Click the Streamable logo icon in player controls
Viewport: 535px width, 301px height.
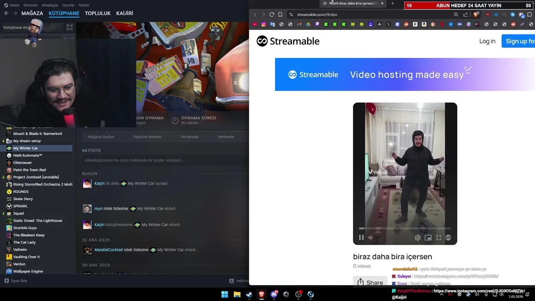point(448,237)
